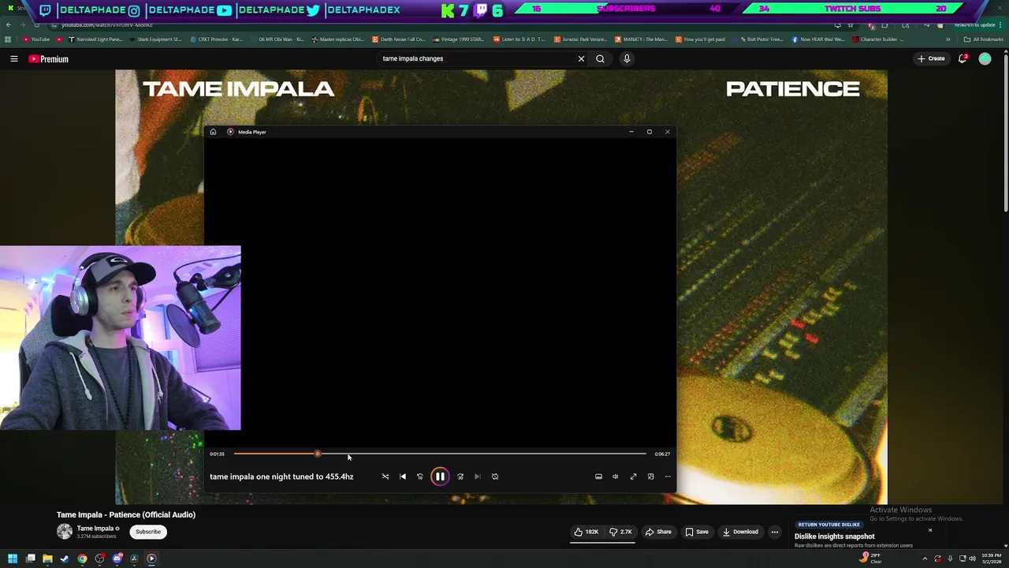Viewport: 1009px width, 568px height.
Task: Open the weather widget on taskbar
Action: pyautogui.click(x=870, y=559)
